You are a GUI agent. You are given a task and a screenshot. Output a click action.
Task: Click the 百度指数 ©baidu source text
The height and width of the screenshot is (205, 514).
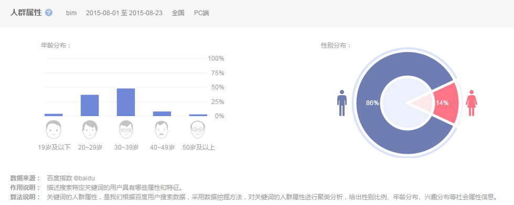pos(71,178)
